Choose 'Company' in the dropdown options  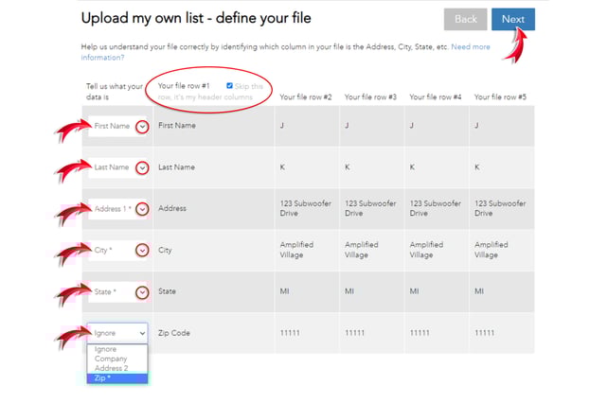[111, 359]
